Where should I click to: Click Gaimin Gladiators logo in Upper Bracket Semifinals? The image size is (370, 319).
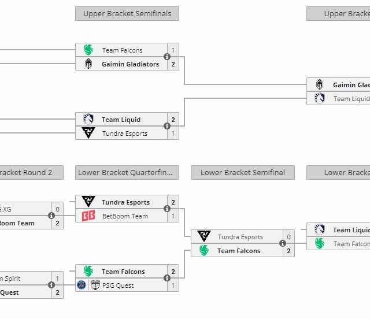88,64
